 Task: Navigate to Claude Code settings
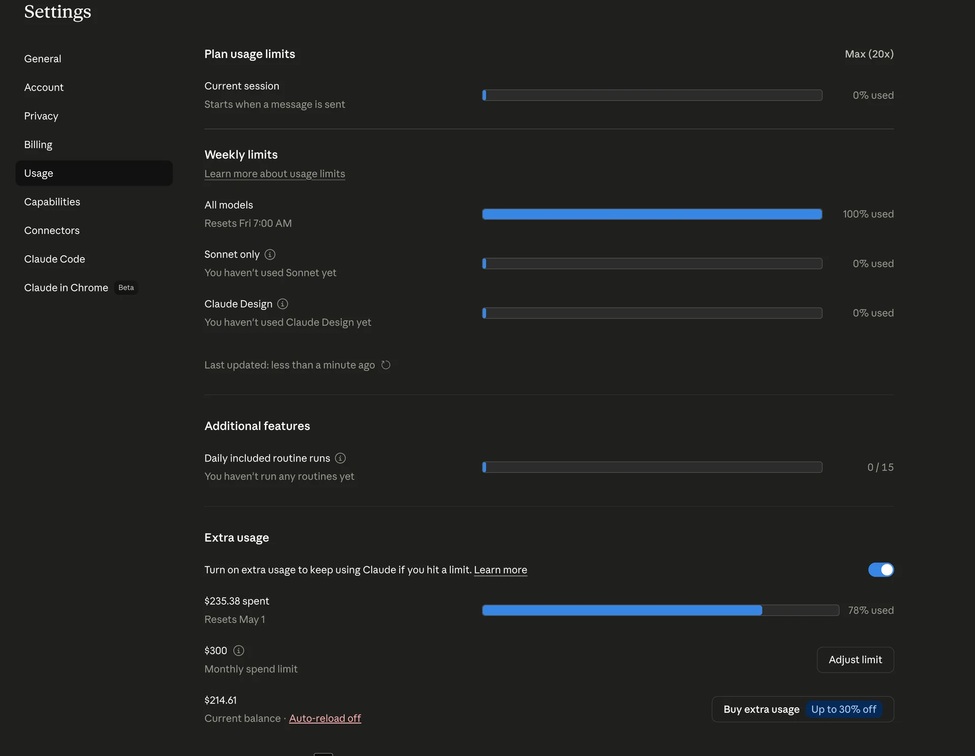click(54, 259)
